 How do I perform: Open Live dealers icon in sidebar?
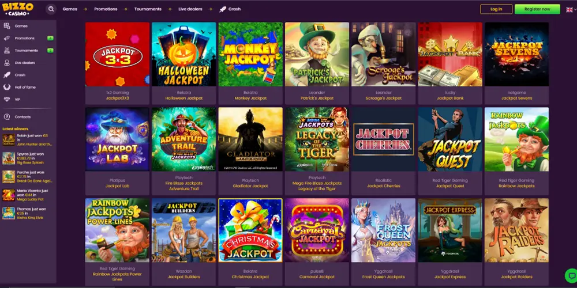[6, 63]
